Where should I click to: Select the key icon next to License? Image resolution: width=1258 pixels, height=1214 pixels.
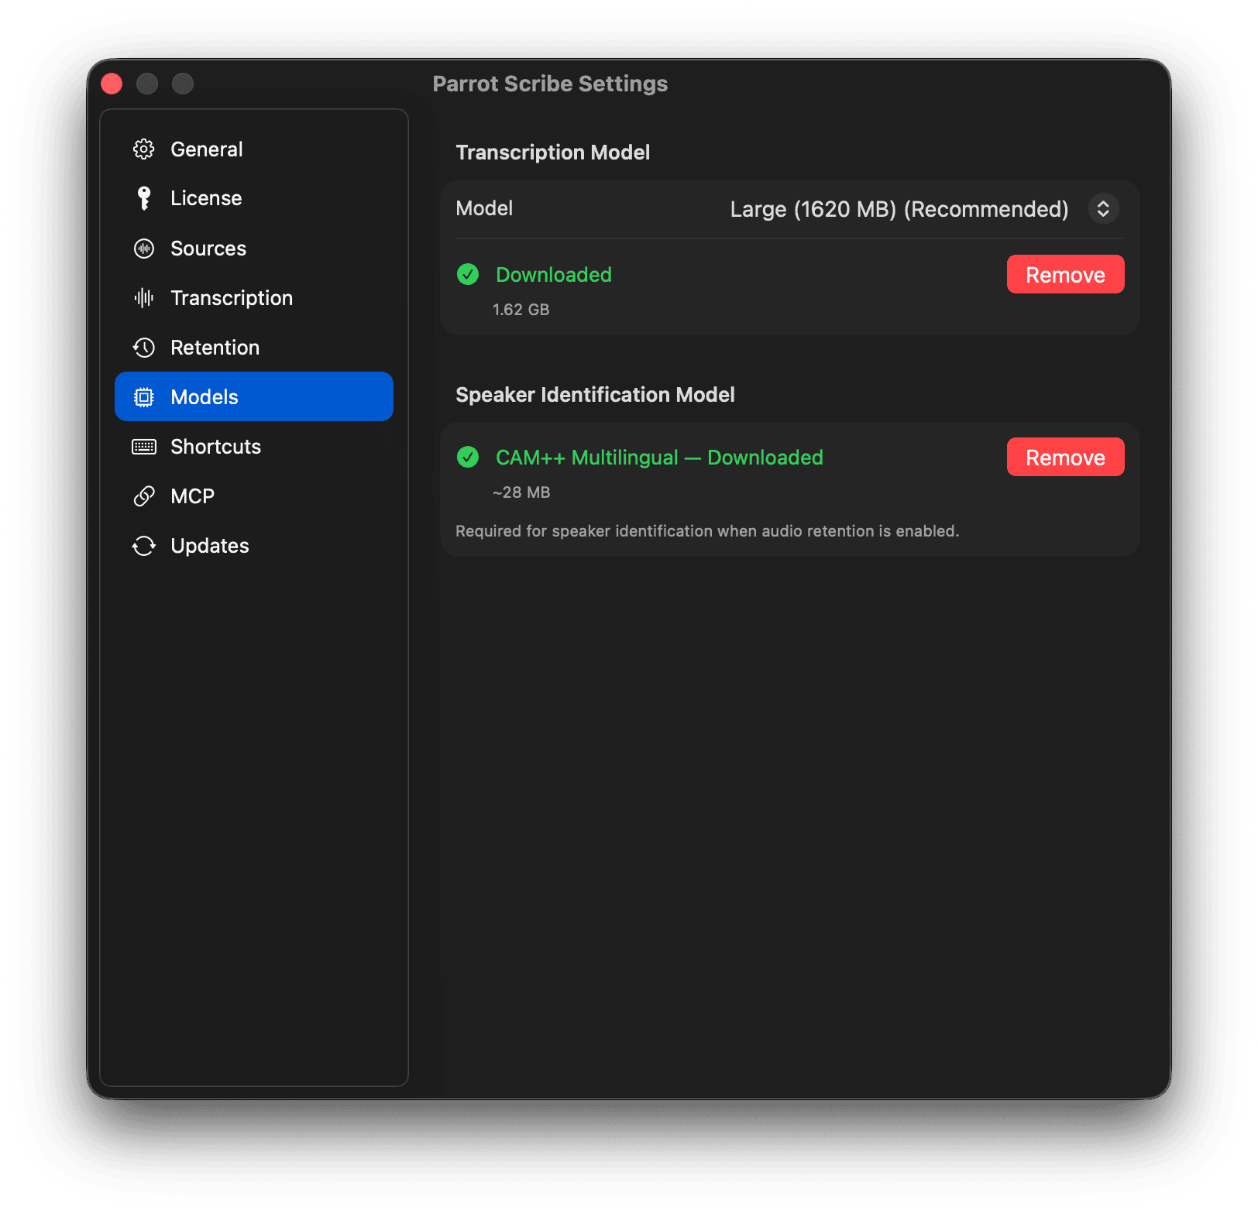pos(144,197)
